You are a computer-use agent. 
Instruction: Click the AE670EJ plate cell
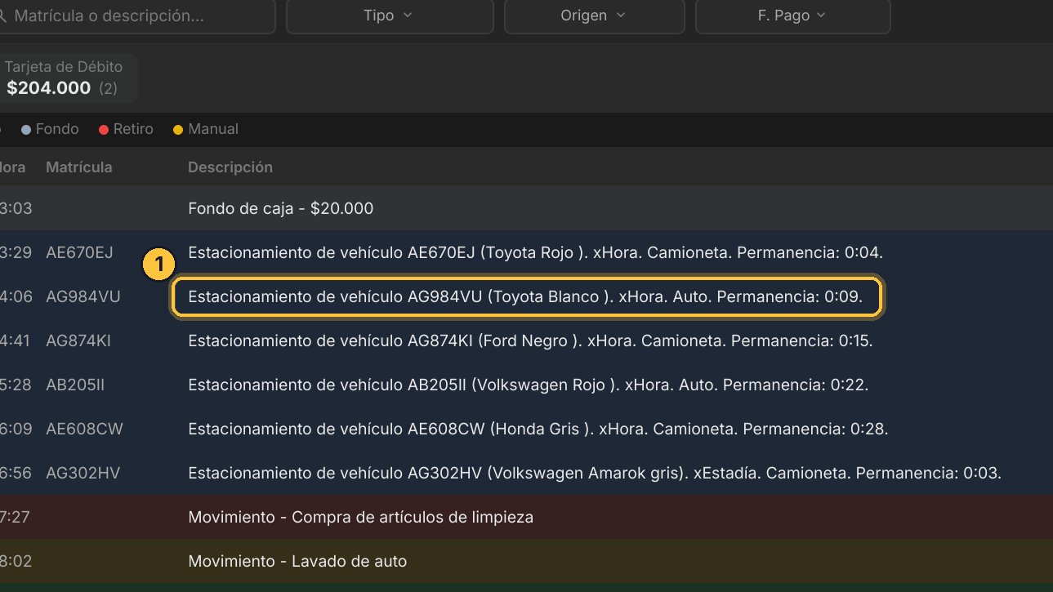click(x=79, y=252)
